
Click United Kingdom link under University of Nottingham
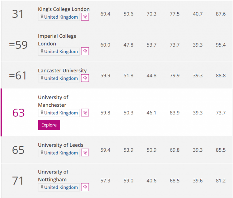pyautogui.click(x=61, y=187)
